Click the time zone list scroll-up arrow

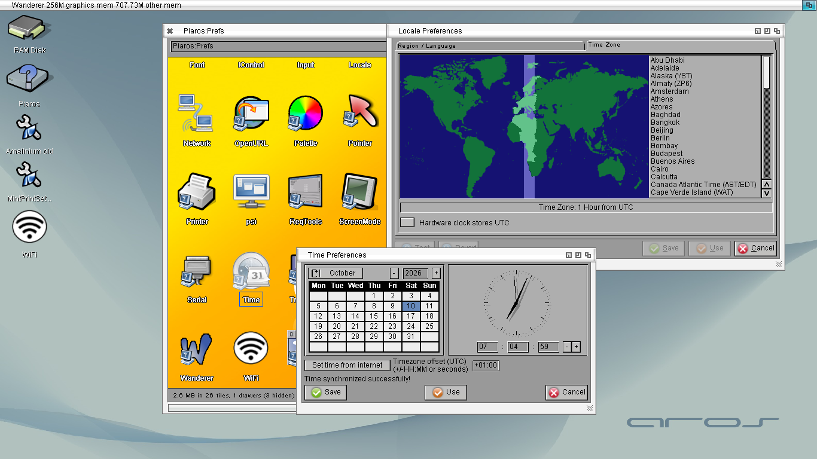click(767, 184)
